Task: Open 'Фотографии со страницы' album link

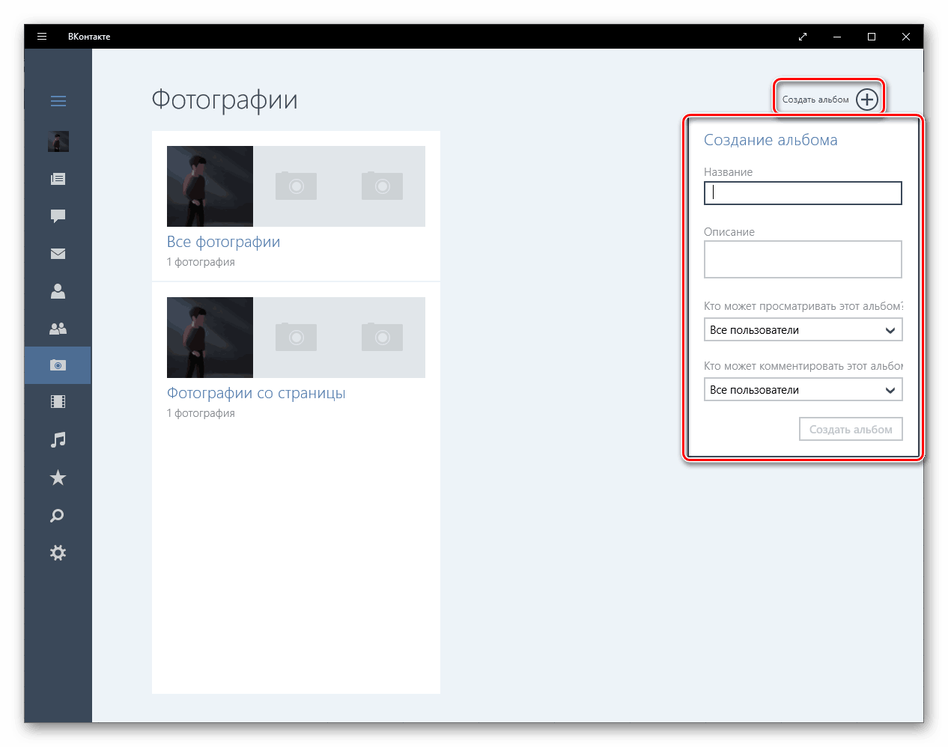Action: point(256,393)
